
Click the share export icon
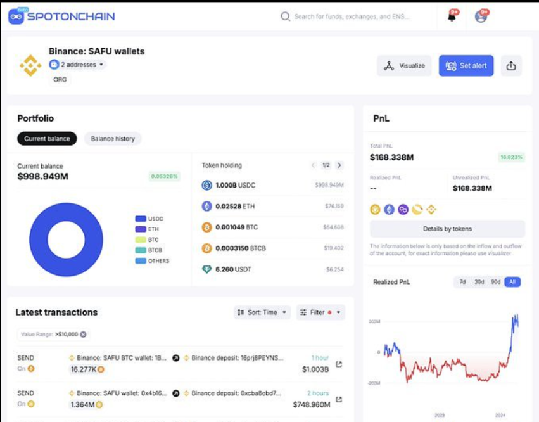point(510,66)
